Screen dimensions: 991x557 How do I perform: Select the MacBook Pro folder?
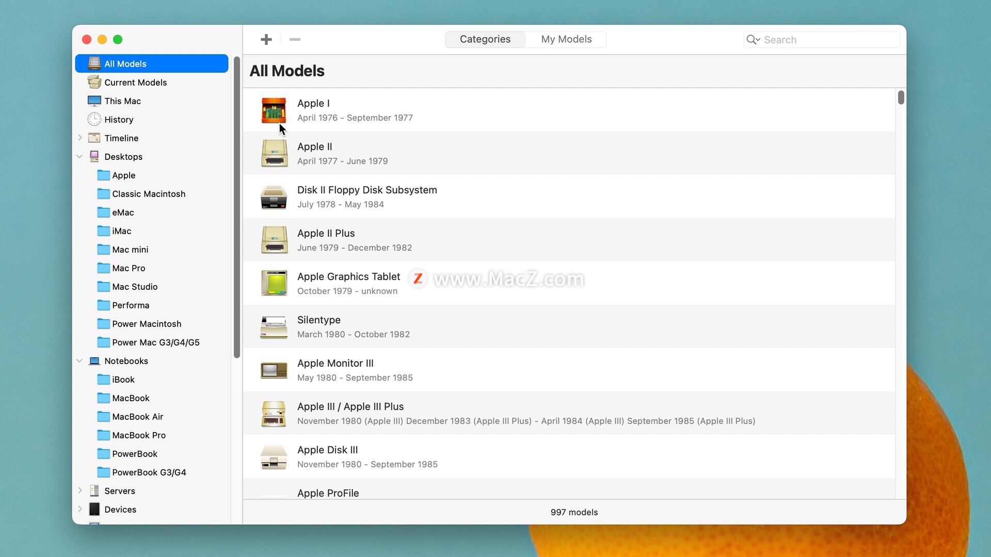(152, 435)
